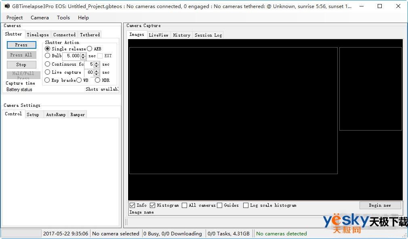The image size is (408, 239).
Task: Increase the Bulb seconds spinner value
Action: pos(83,54)
